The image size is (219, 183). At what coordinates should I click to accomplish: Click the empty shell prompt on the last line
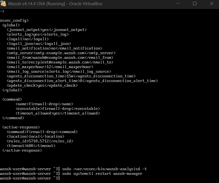point(30,178)
